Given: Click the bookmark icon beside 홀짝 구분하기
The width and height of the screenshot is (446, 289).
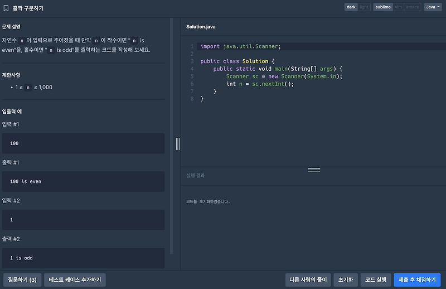Looking at the screenshot, I should [6, 8].
